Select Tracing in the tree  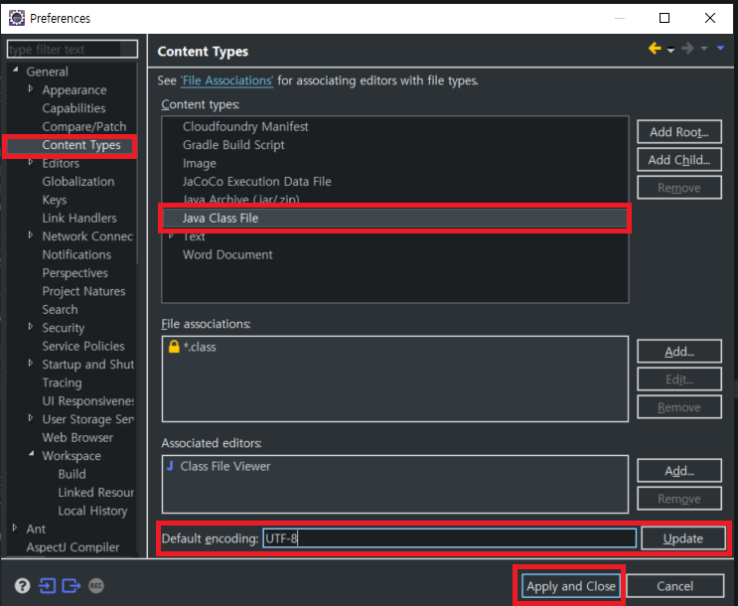(63, 382)
